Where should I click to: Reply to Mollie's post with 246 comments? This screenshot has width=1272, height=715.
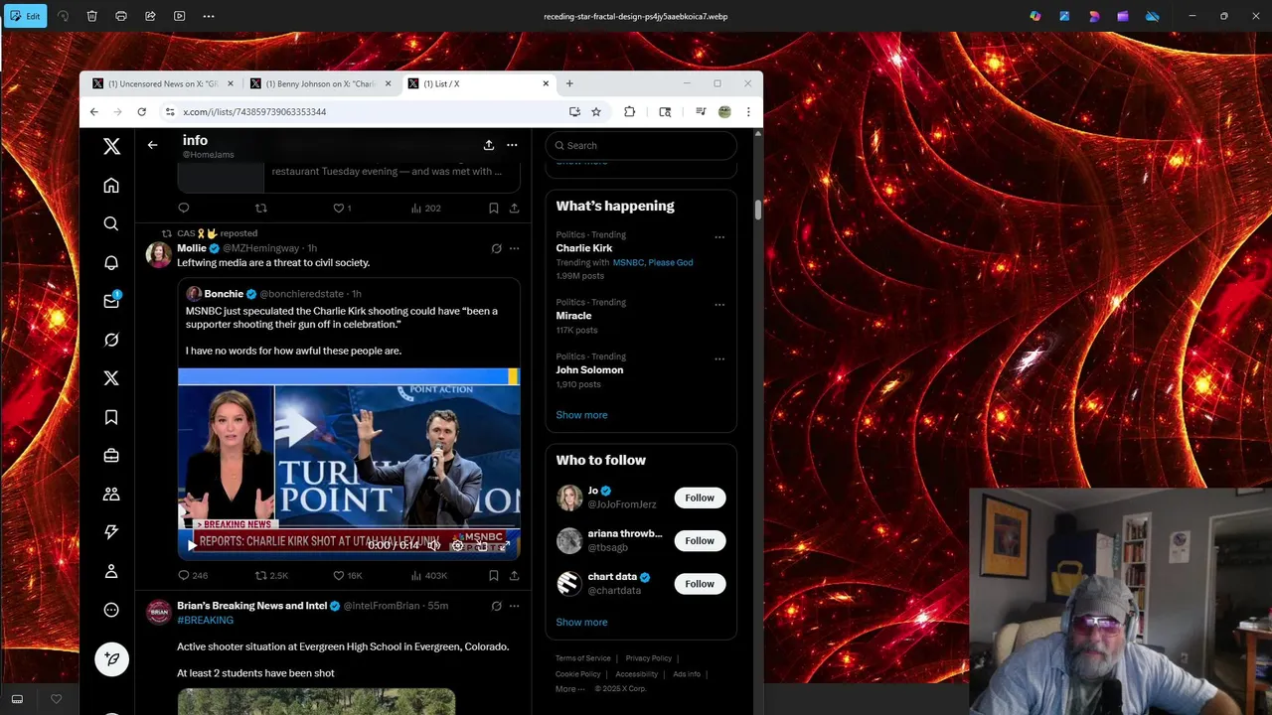click(x=193, y=575)
